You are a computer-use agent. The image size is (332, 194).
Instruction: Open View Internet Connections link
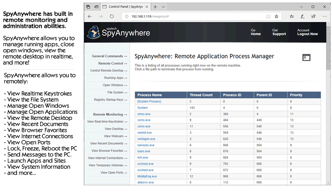(x=107, y=158)
